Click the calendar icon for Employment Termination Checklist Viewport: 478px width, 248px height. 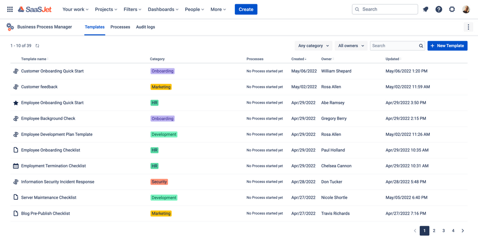coord(16,166)
